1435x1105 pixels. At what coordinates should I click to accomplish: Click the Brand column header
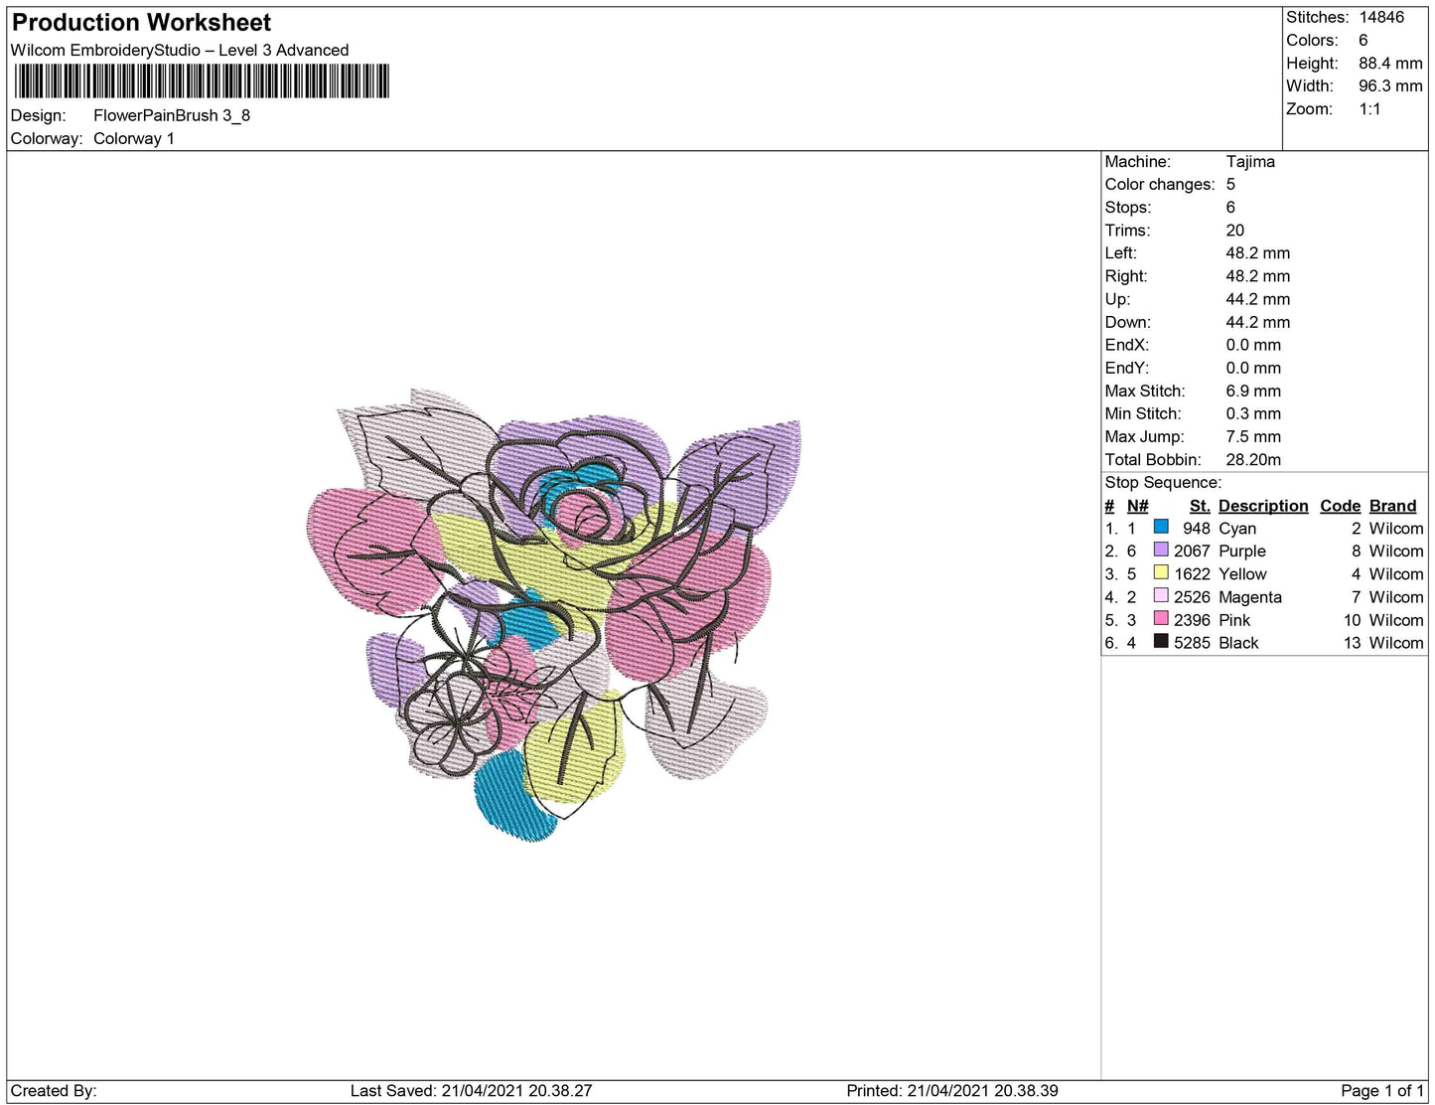1392,505
